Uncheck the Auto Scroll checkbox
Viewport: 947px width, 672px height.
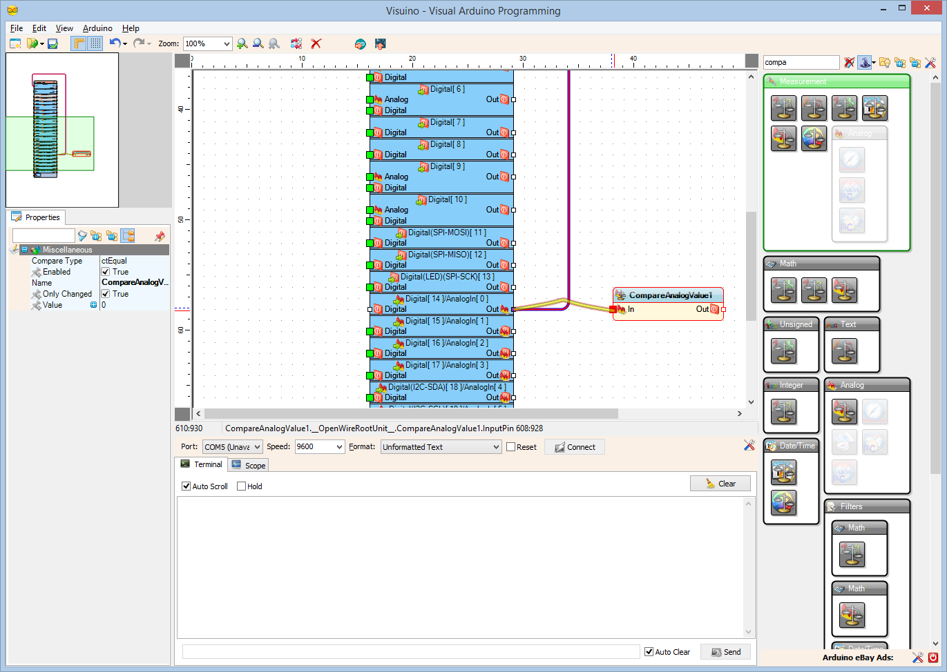coord(186,486)
